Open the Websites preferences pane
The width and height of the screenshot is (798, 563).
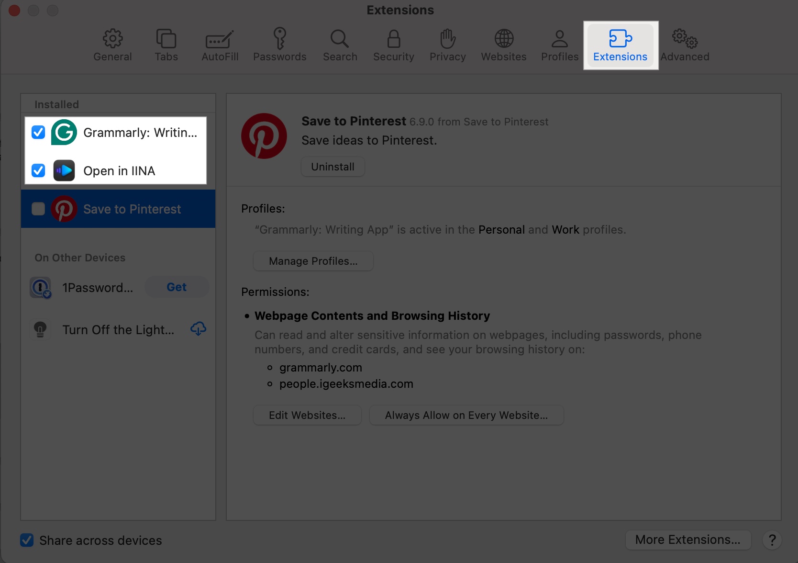click(x=503, y=45)
